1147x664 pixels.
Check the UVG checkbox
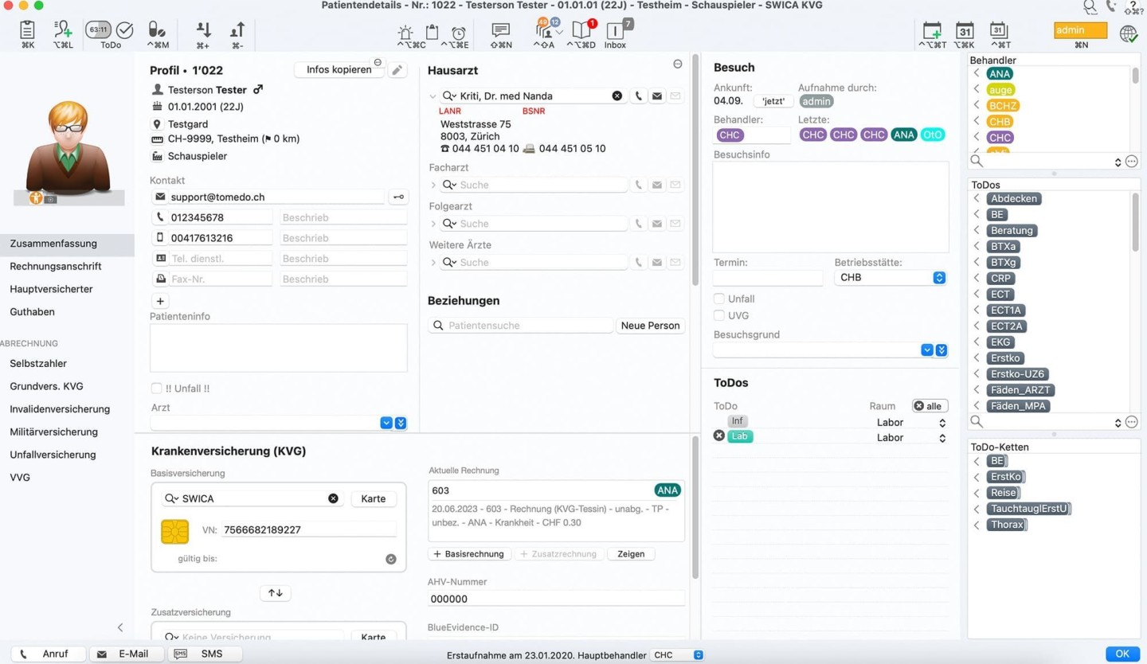point(719,316)
